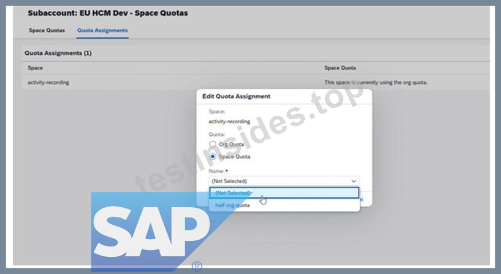Click the Space Quota column header
This screenshot has width=501, height=274.
tap(340, 67)
